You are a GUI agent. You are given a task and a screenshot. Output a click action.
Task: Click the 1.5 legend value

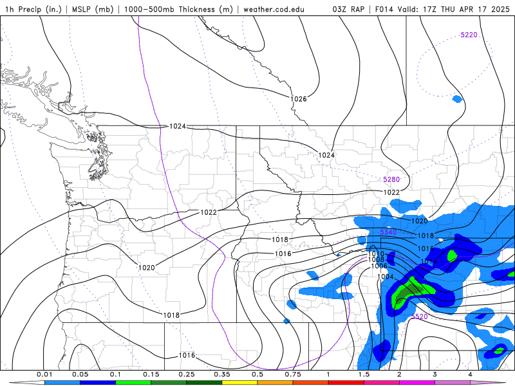click(364, 374)
